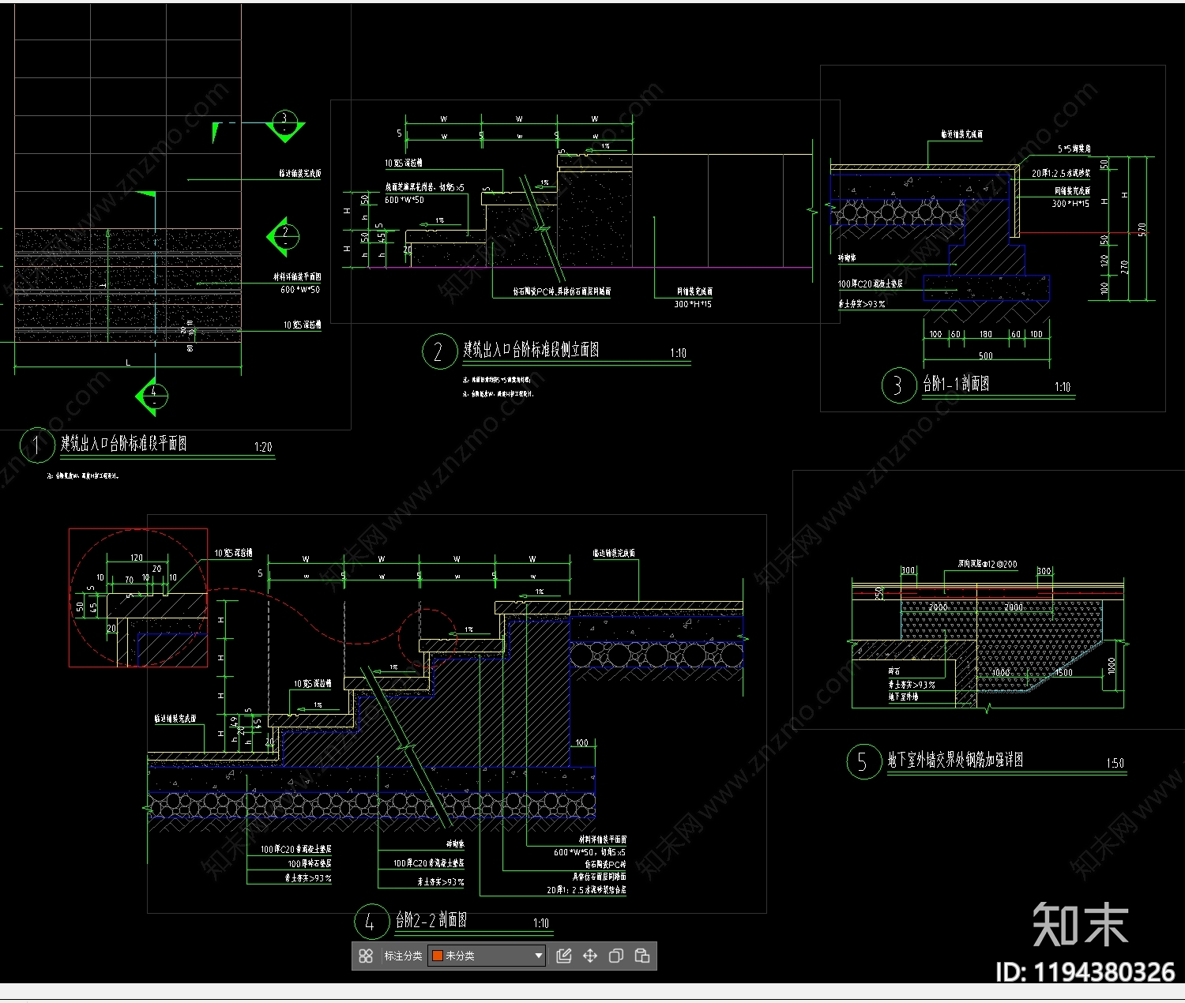The width and height of the screenshot is (1185, 1003).
Task: Click the 1:20 scale label of drawing 1
Action: point(263,447)
